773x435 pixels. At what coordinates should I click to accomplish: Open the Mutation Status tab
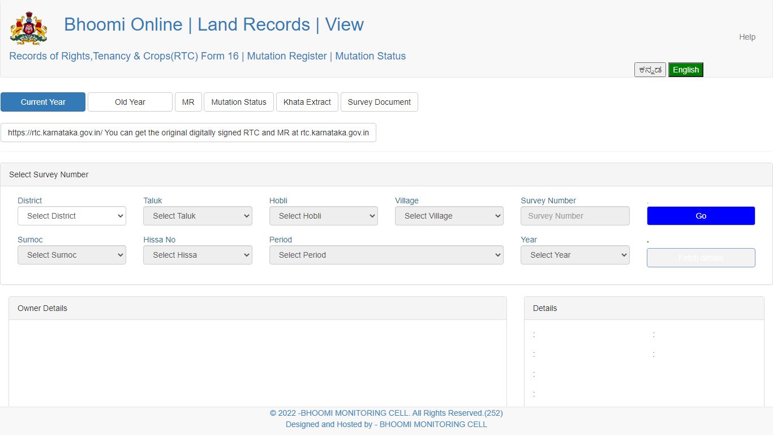[x=239, y=102]
